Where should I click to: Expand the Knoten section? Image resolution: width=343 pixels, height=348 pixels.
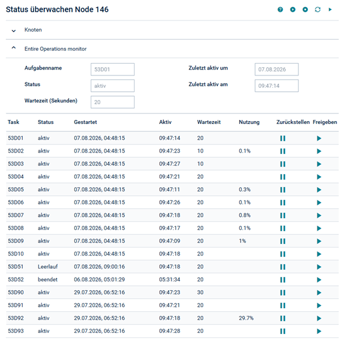click(x=13, y=30)
